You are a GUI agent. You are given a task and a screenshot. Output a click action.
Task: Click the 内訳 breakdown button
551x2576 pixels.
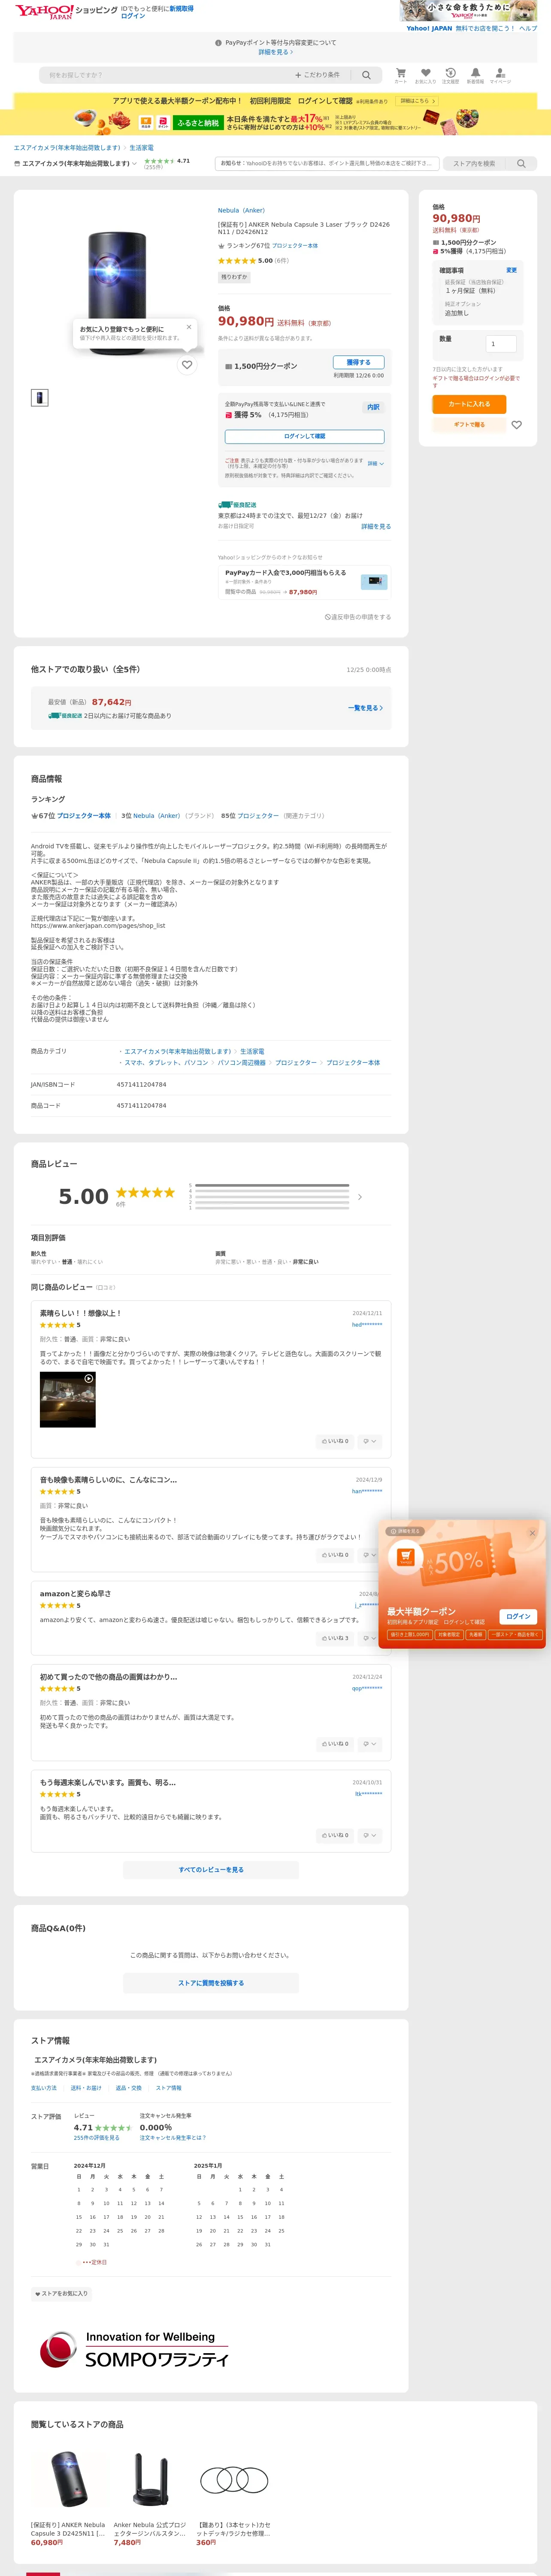(x=373, y=407)
